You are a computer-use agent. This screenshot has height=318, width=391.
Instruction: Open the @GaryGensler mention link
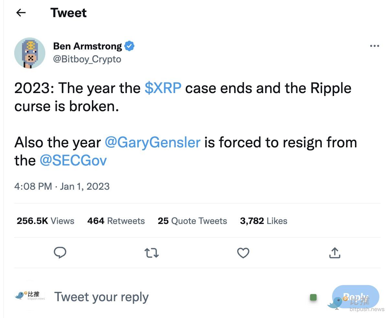click(x=152, y=143)
